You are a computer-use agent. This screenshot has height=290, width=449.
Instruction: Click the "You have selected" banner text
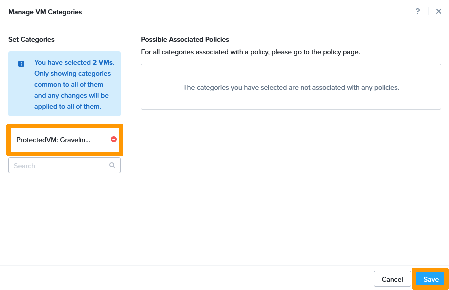(62, 63)
